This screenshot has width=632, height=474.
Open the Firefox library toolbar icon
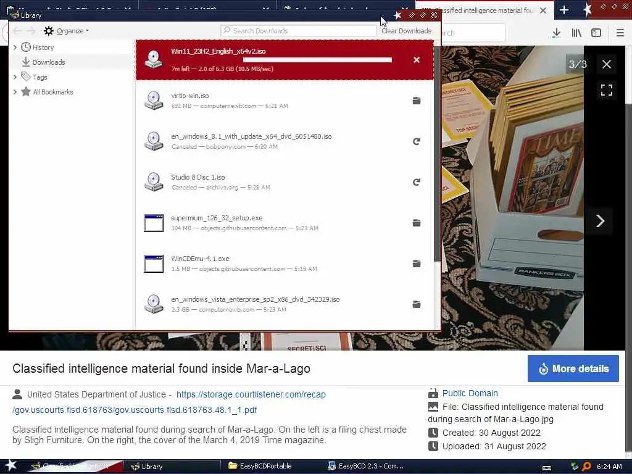(x=576, y=33)
